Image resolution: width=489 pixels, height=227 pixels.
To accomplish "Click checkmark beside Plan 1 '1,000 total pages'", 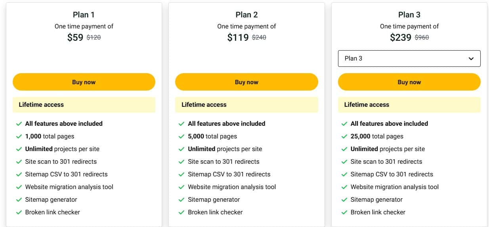I will click(19, 136).
